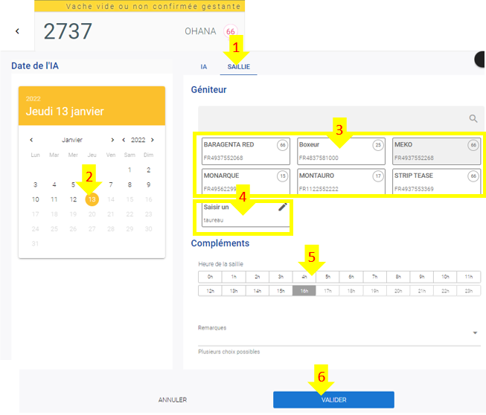This screenshot has width=486, height=415.
Task: Set saillie hour to 0h
Action: click(210, 277)
